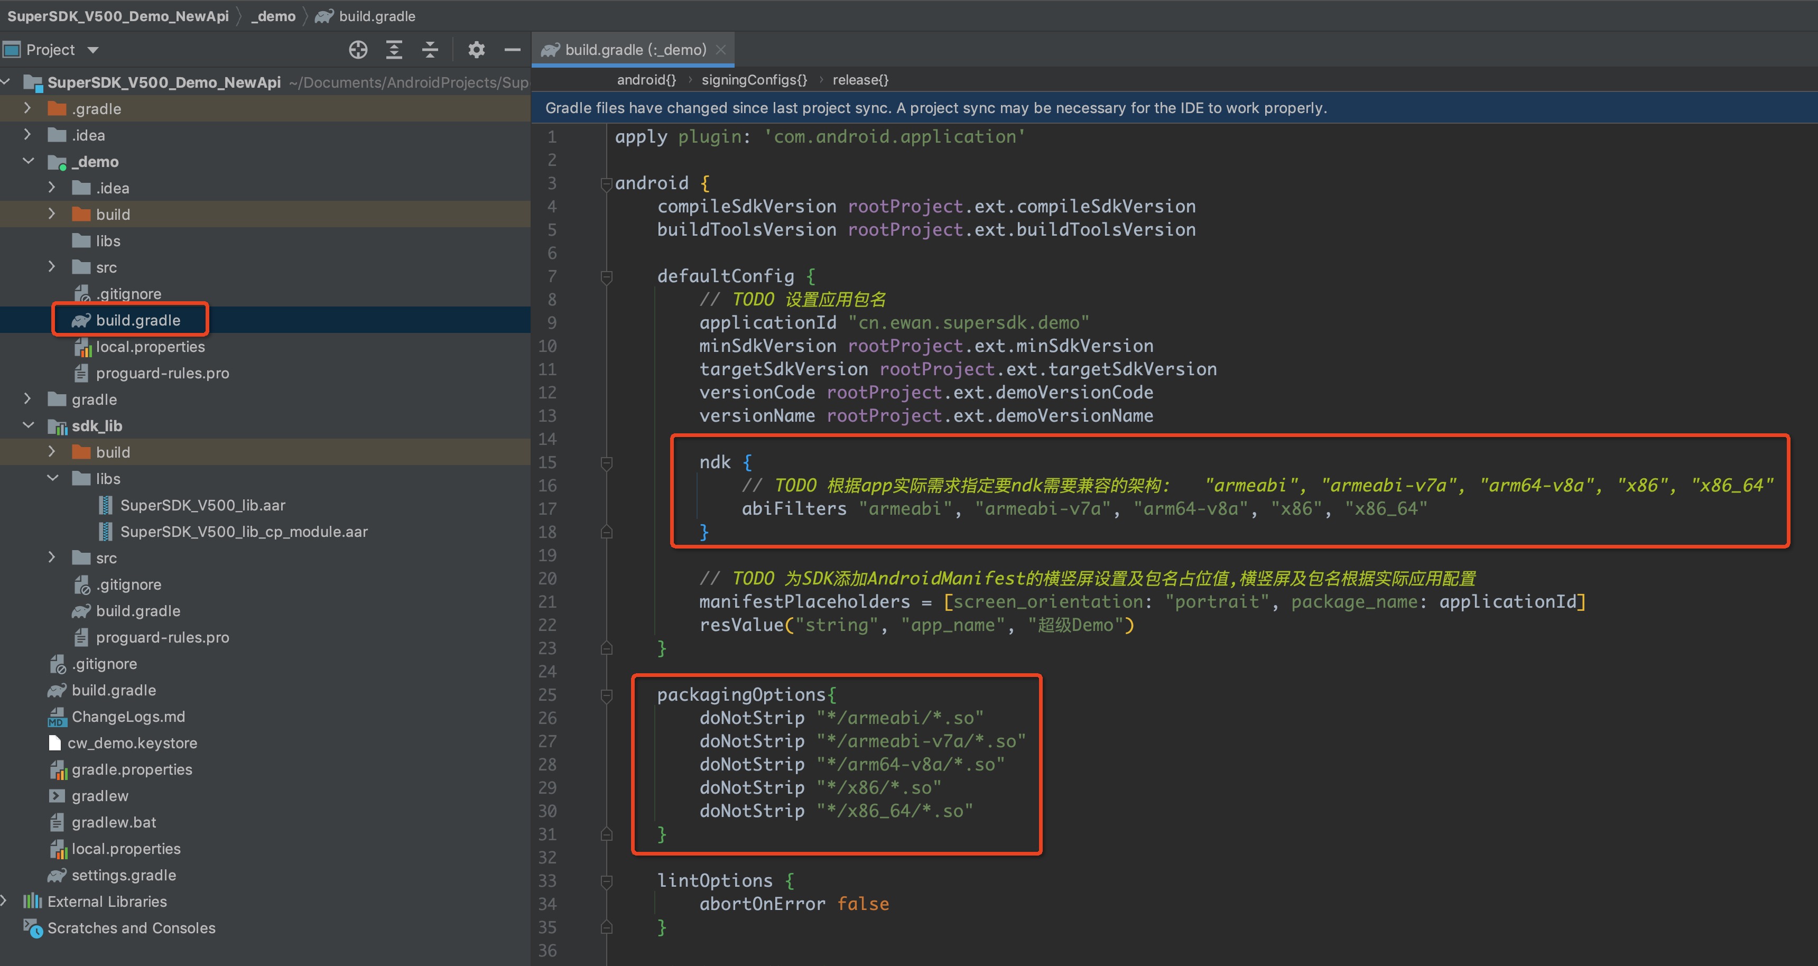Click the Collapse All icon in Project panel
The height and width of the screenshot is (966, 1818).
pos(430,49)
